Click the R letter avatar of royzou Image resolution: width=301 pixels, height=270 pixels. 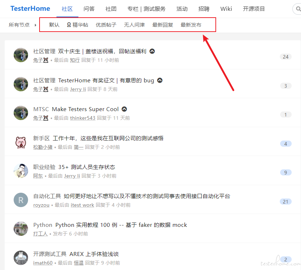[x=21, y=200]
